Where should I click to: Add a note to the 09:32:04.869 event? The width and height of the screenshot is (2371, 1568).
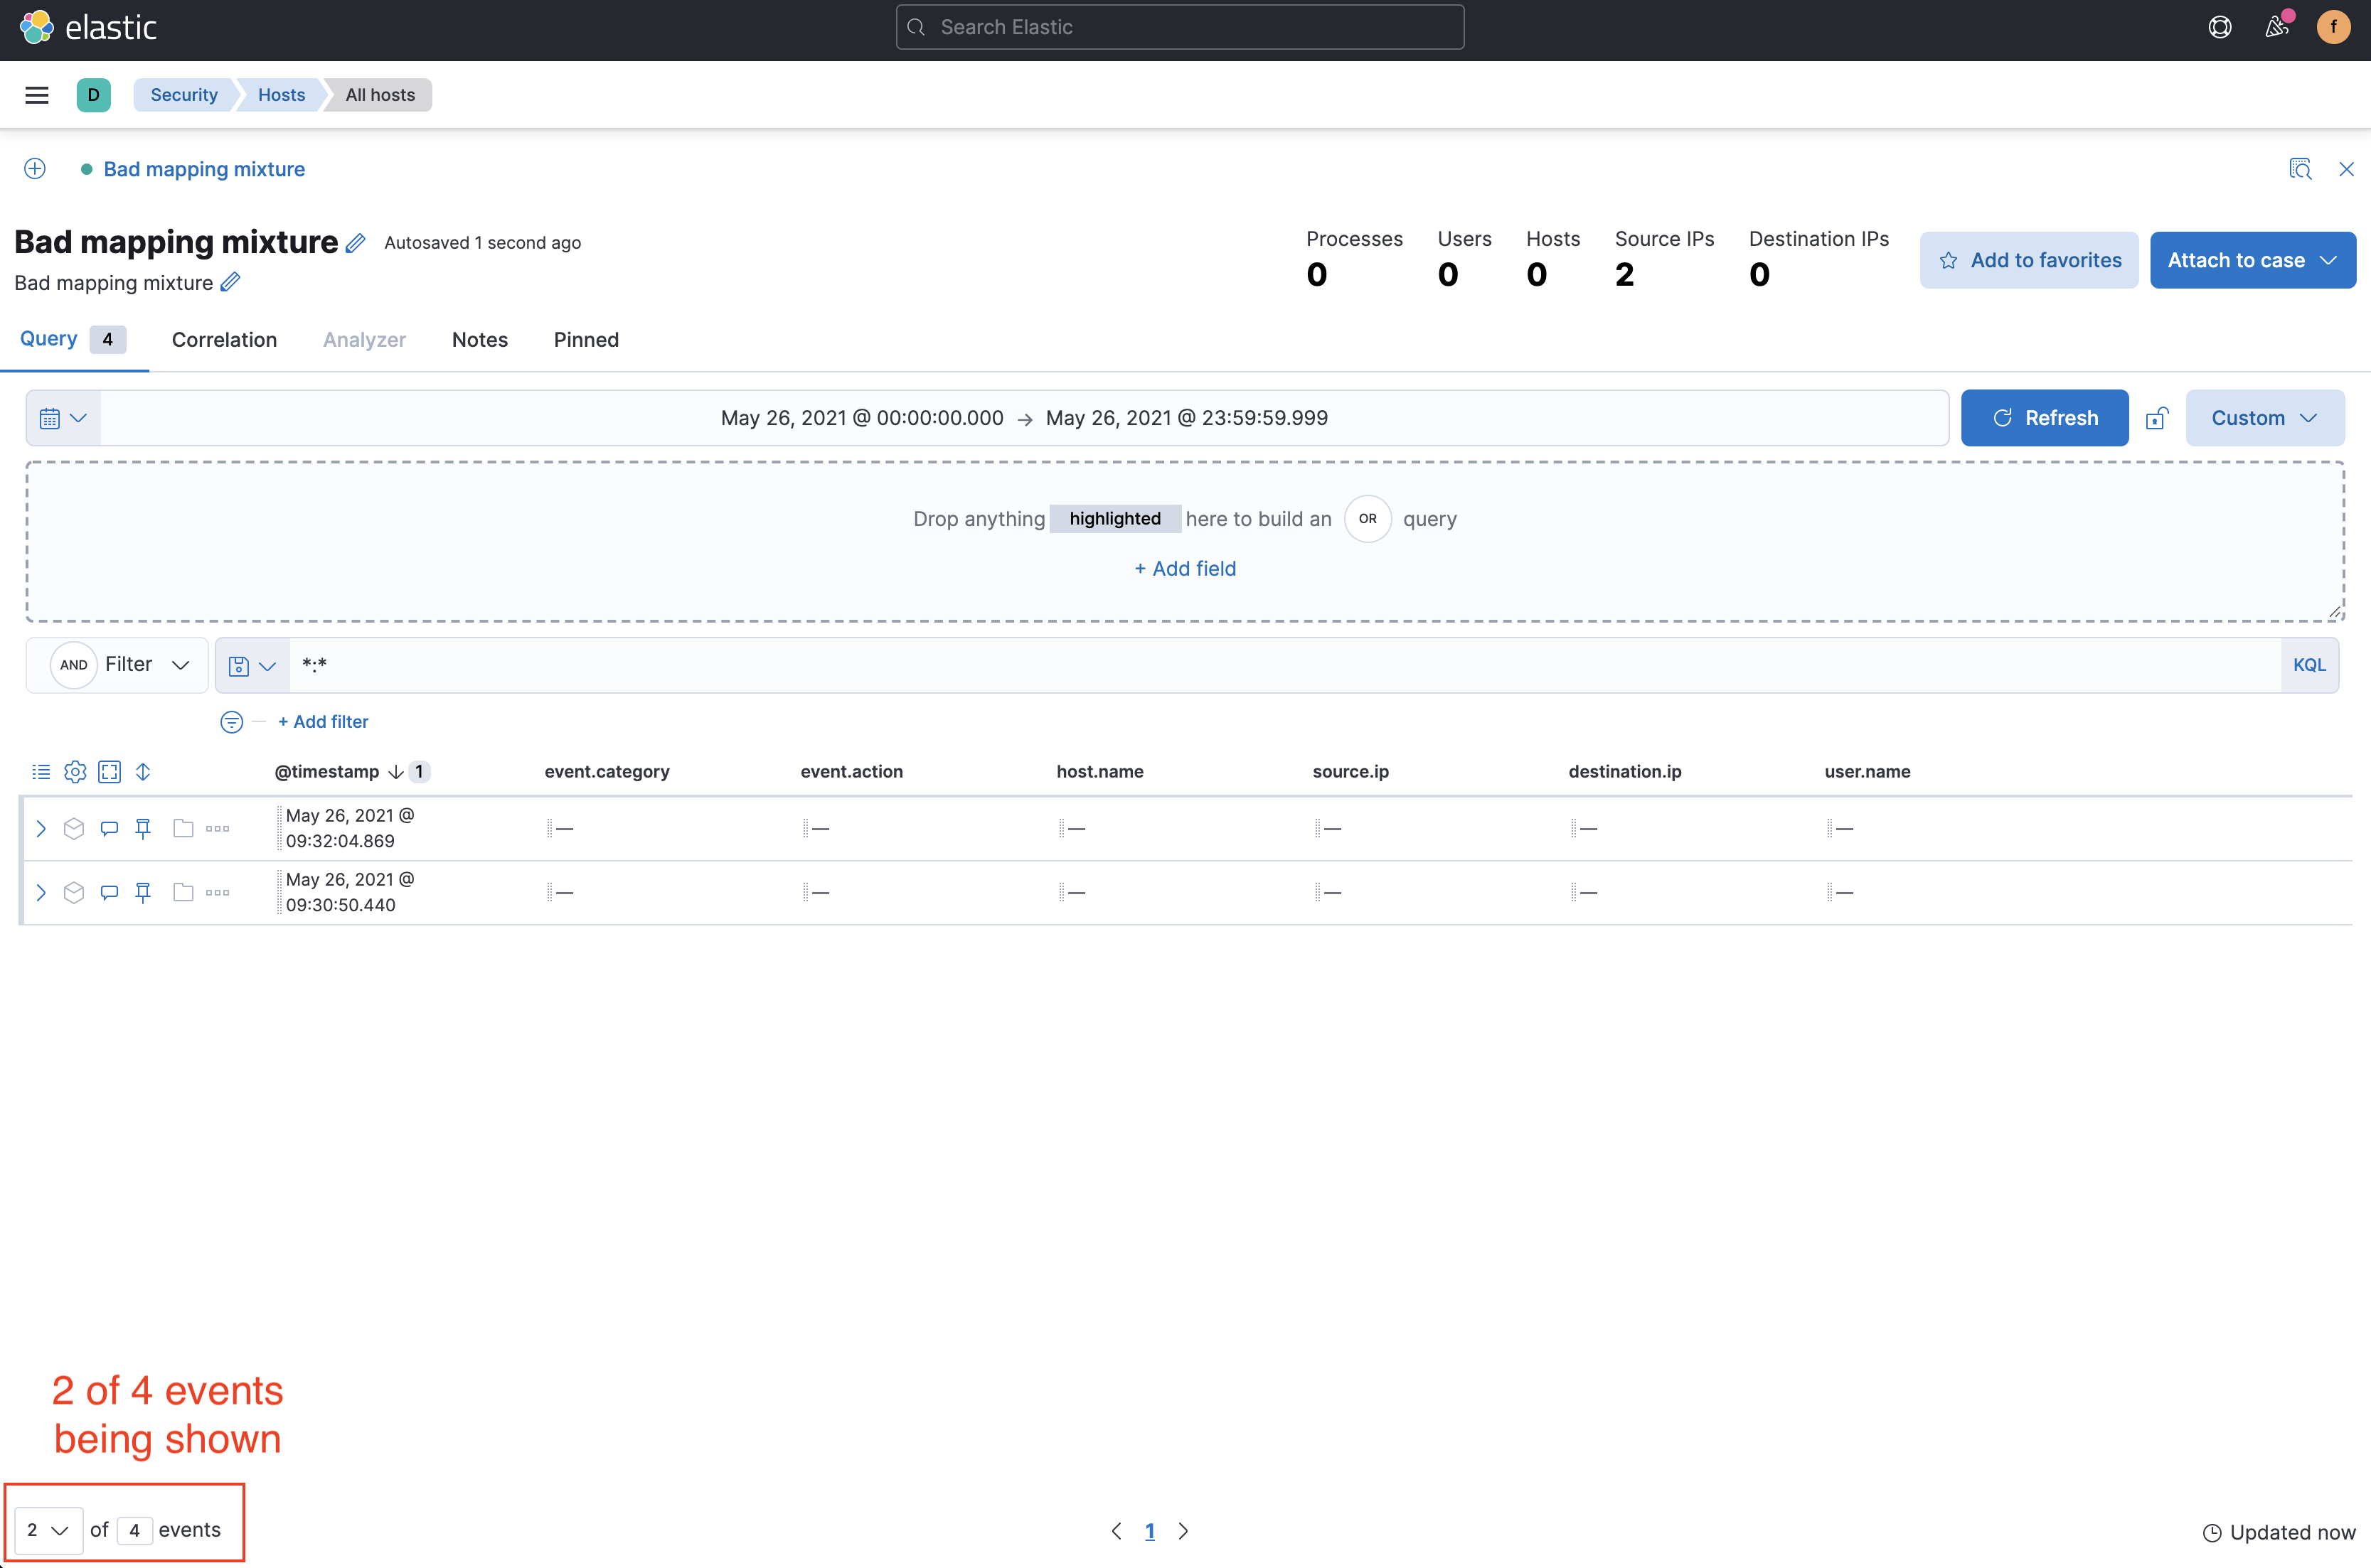tap(109, 828)
